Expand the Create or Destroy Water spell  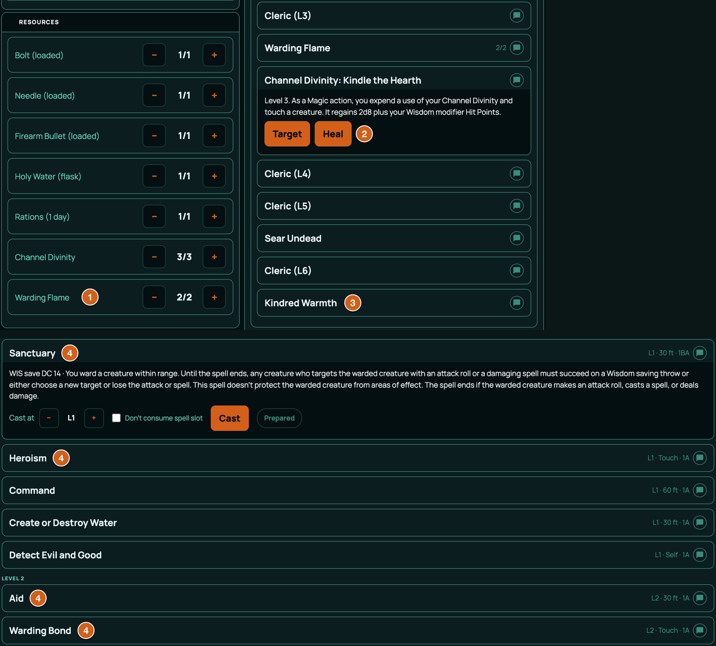pos(358,522)
